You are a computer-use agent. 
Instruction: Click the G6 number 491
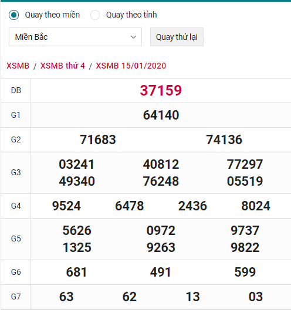point(161,272)
